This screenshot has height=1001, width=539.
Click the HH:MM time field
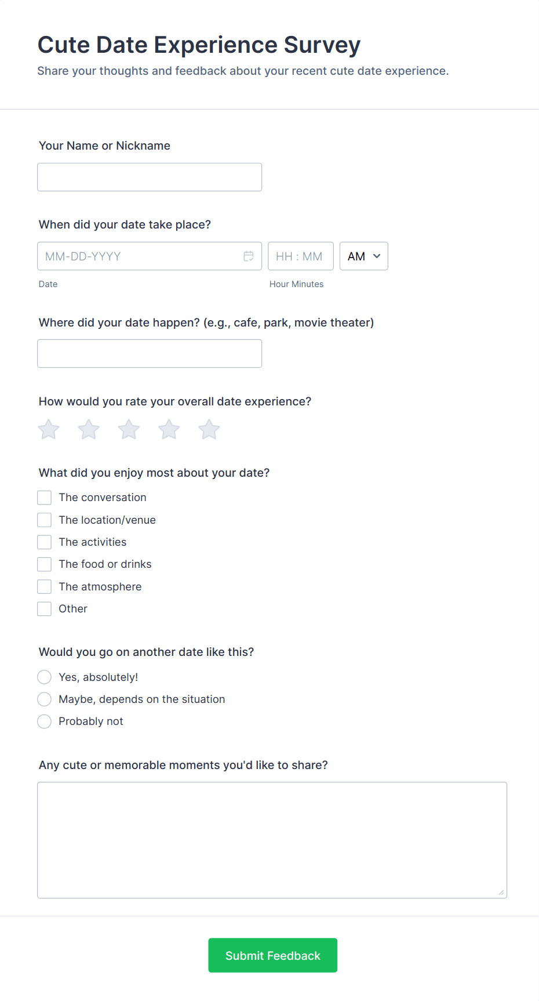[300, 256]
